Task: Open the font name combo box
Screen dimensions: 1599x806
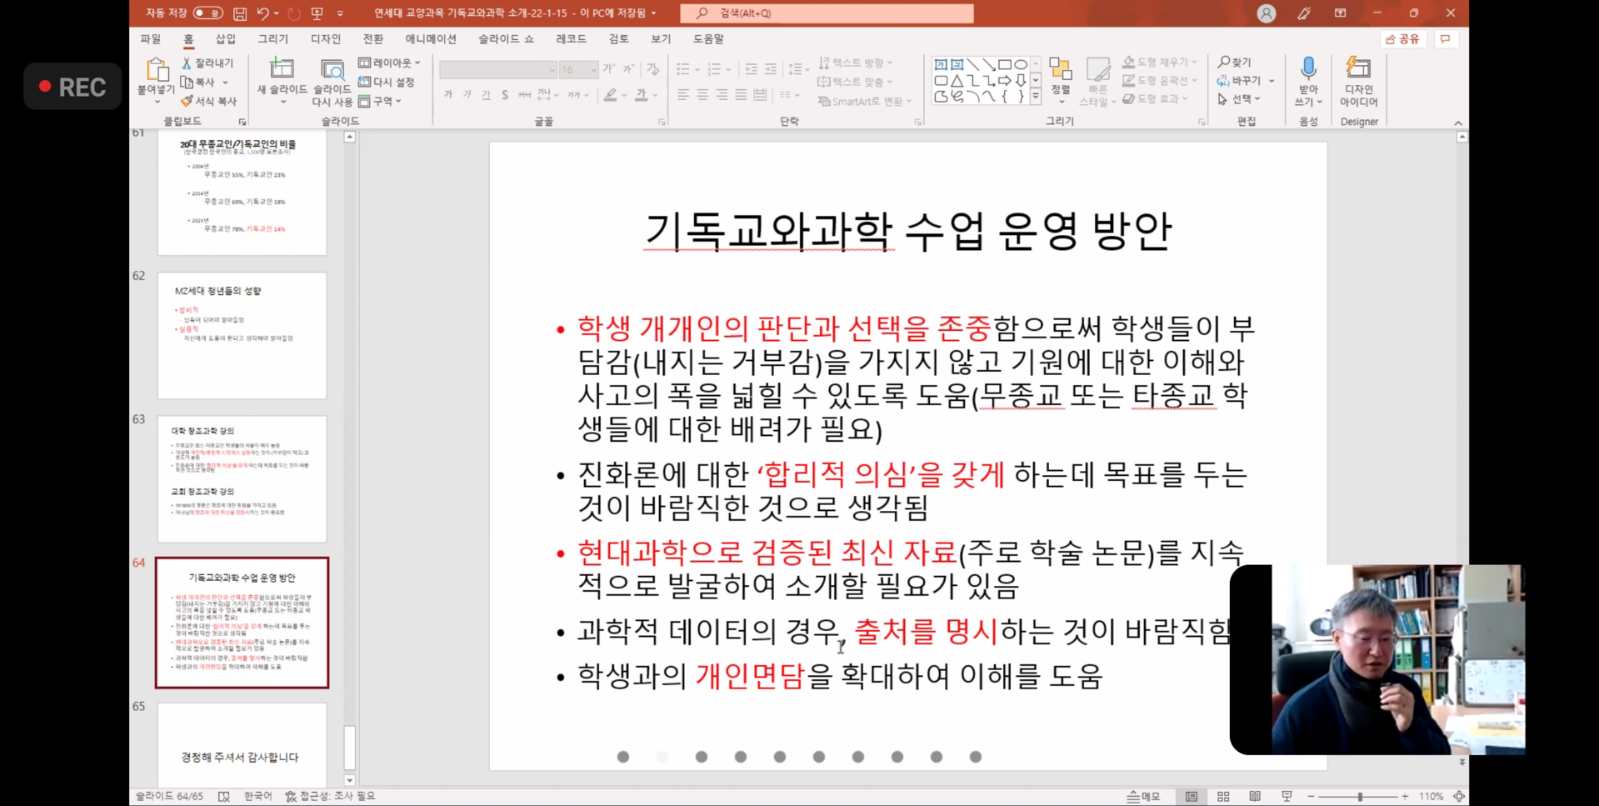Action: coord(497,70)
